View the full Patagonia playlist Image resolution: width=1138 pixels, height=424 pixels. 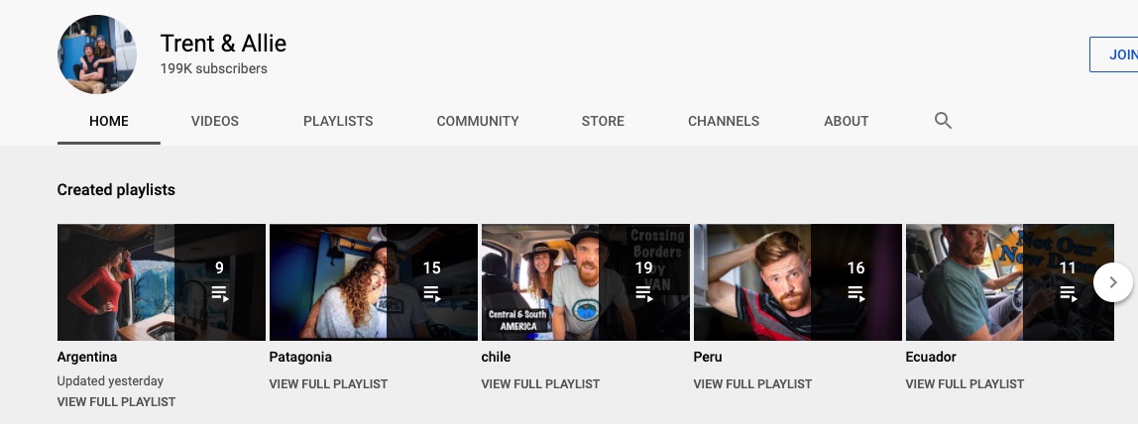pos(328,384)
